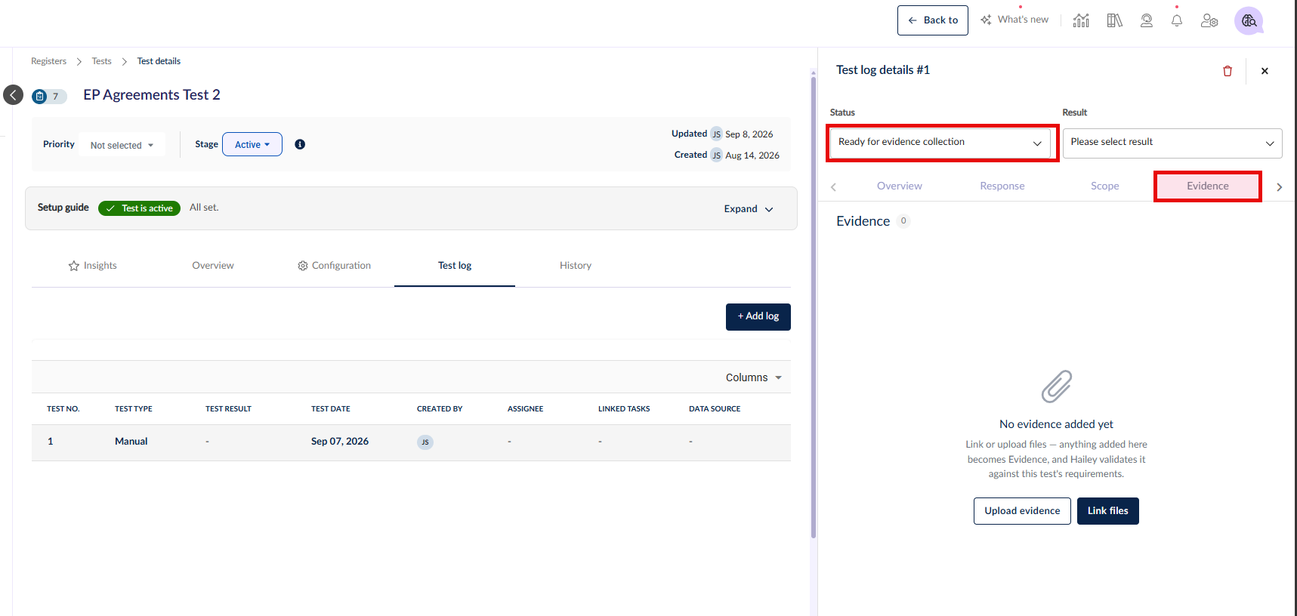Change the Stage via Active dropdown

[252, 144]
